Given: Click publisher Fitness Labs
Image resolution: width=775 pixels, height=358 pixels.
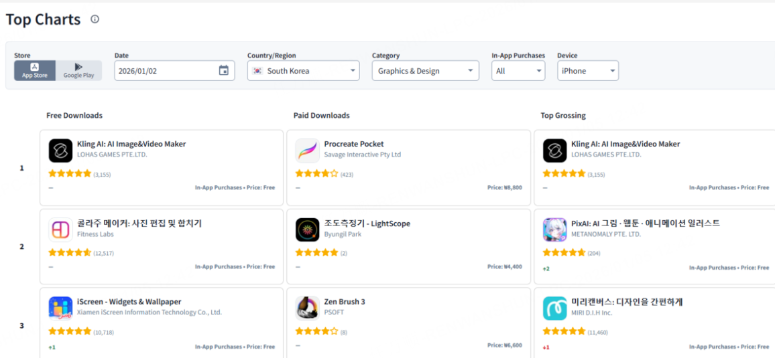Looking at the screenshot, I should 95,234.
